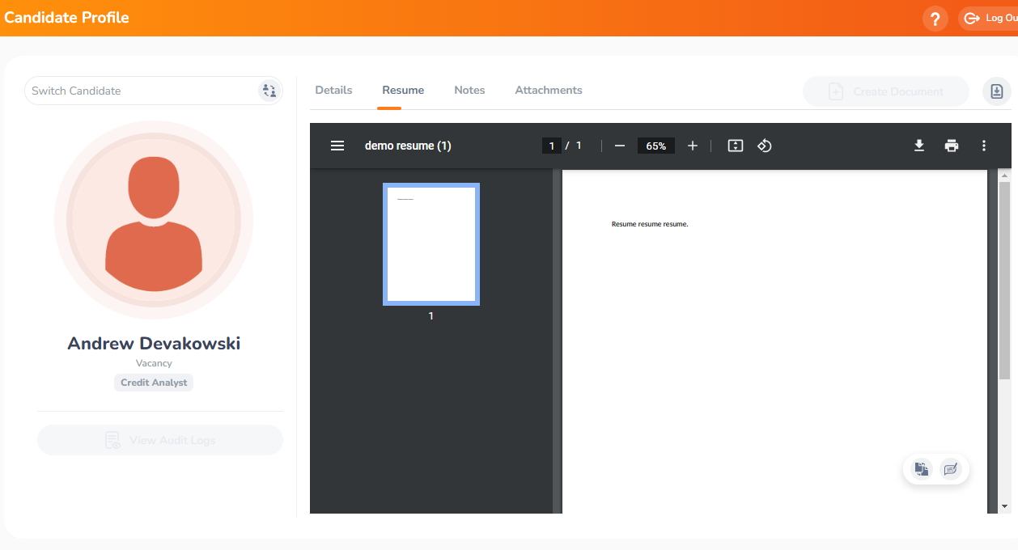1018x550 pixels.
Task: Open the Attachments tab
Action: [x=548, y=90]
